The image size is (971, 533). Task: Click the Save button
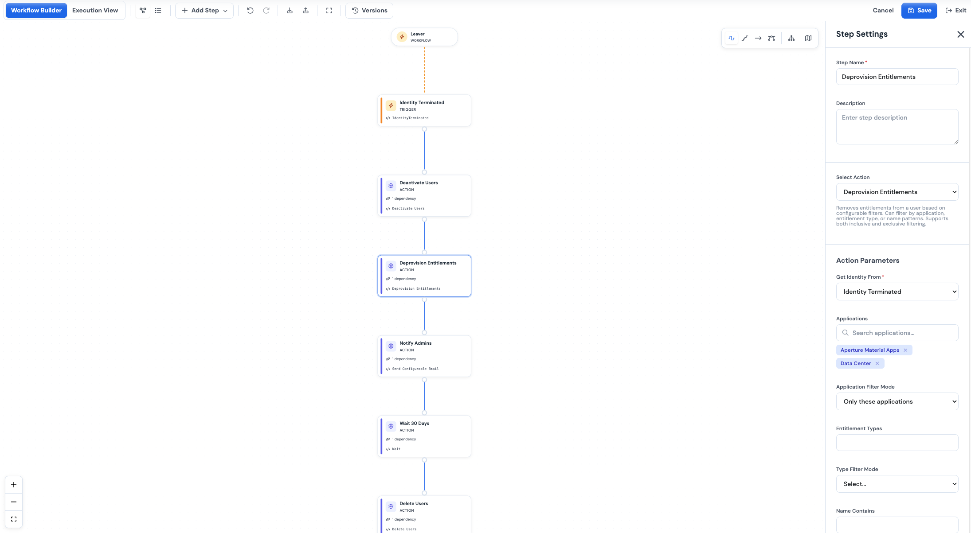[919, 10]
